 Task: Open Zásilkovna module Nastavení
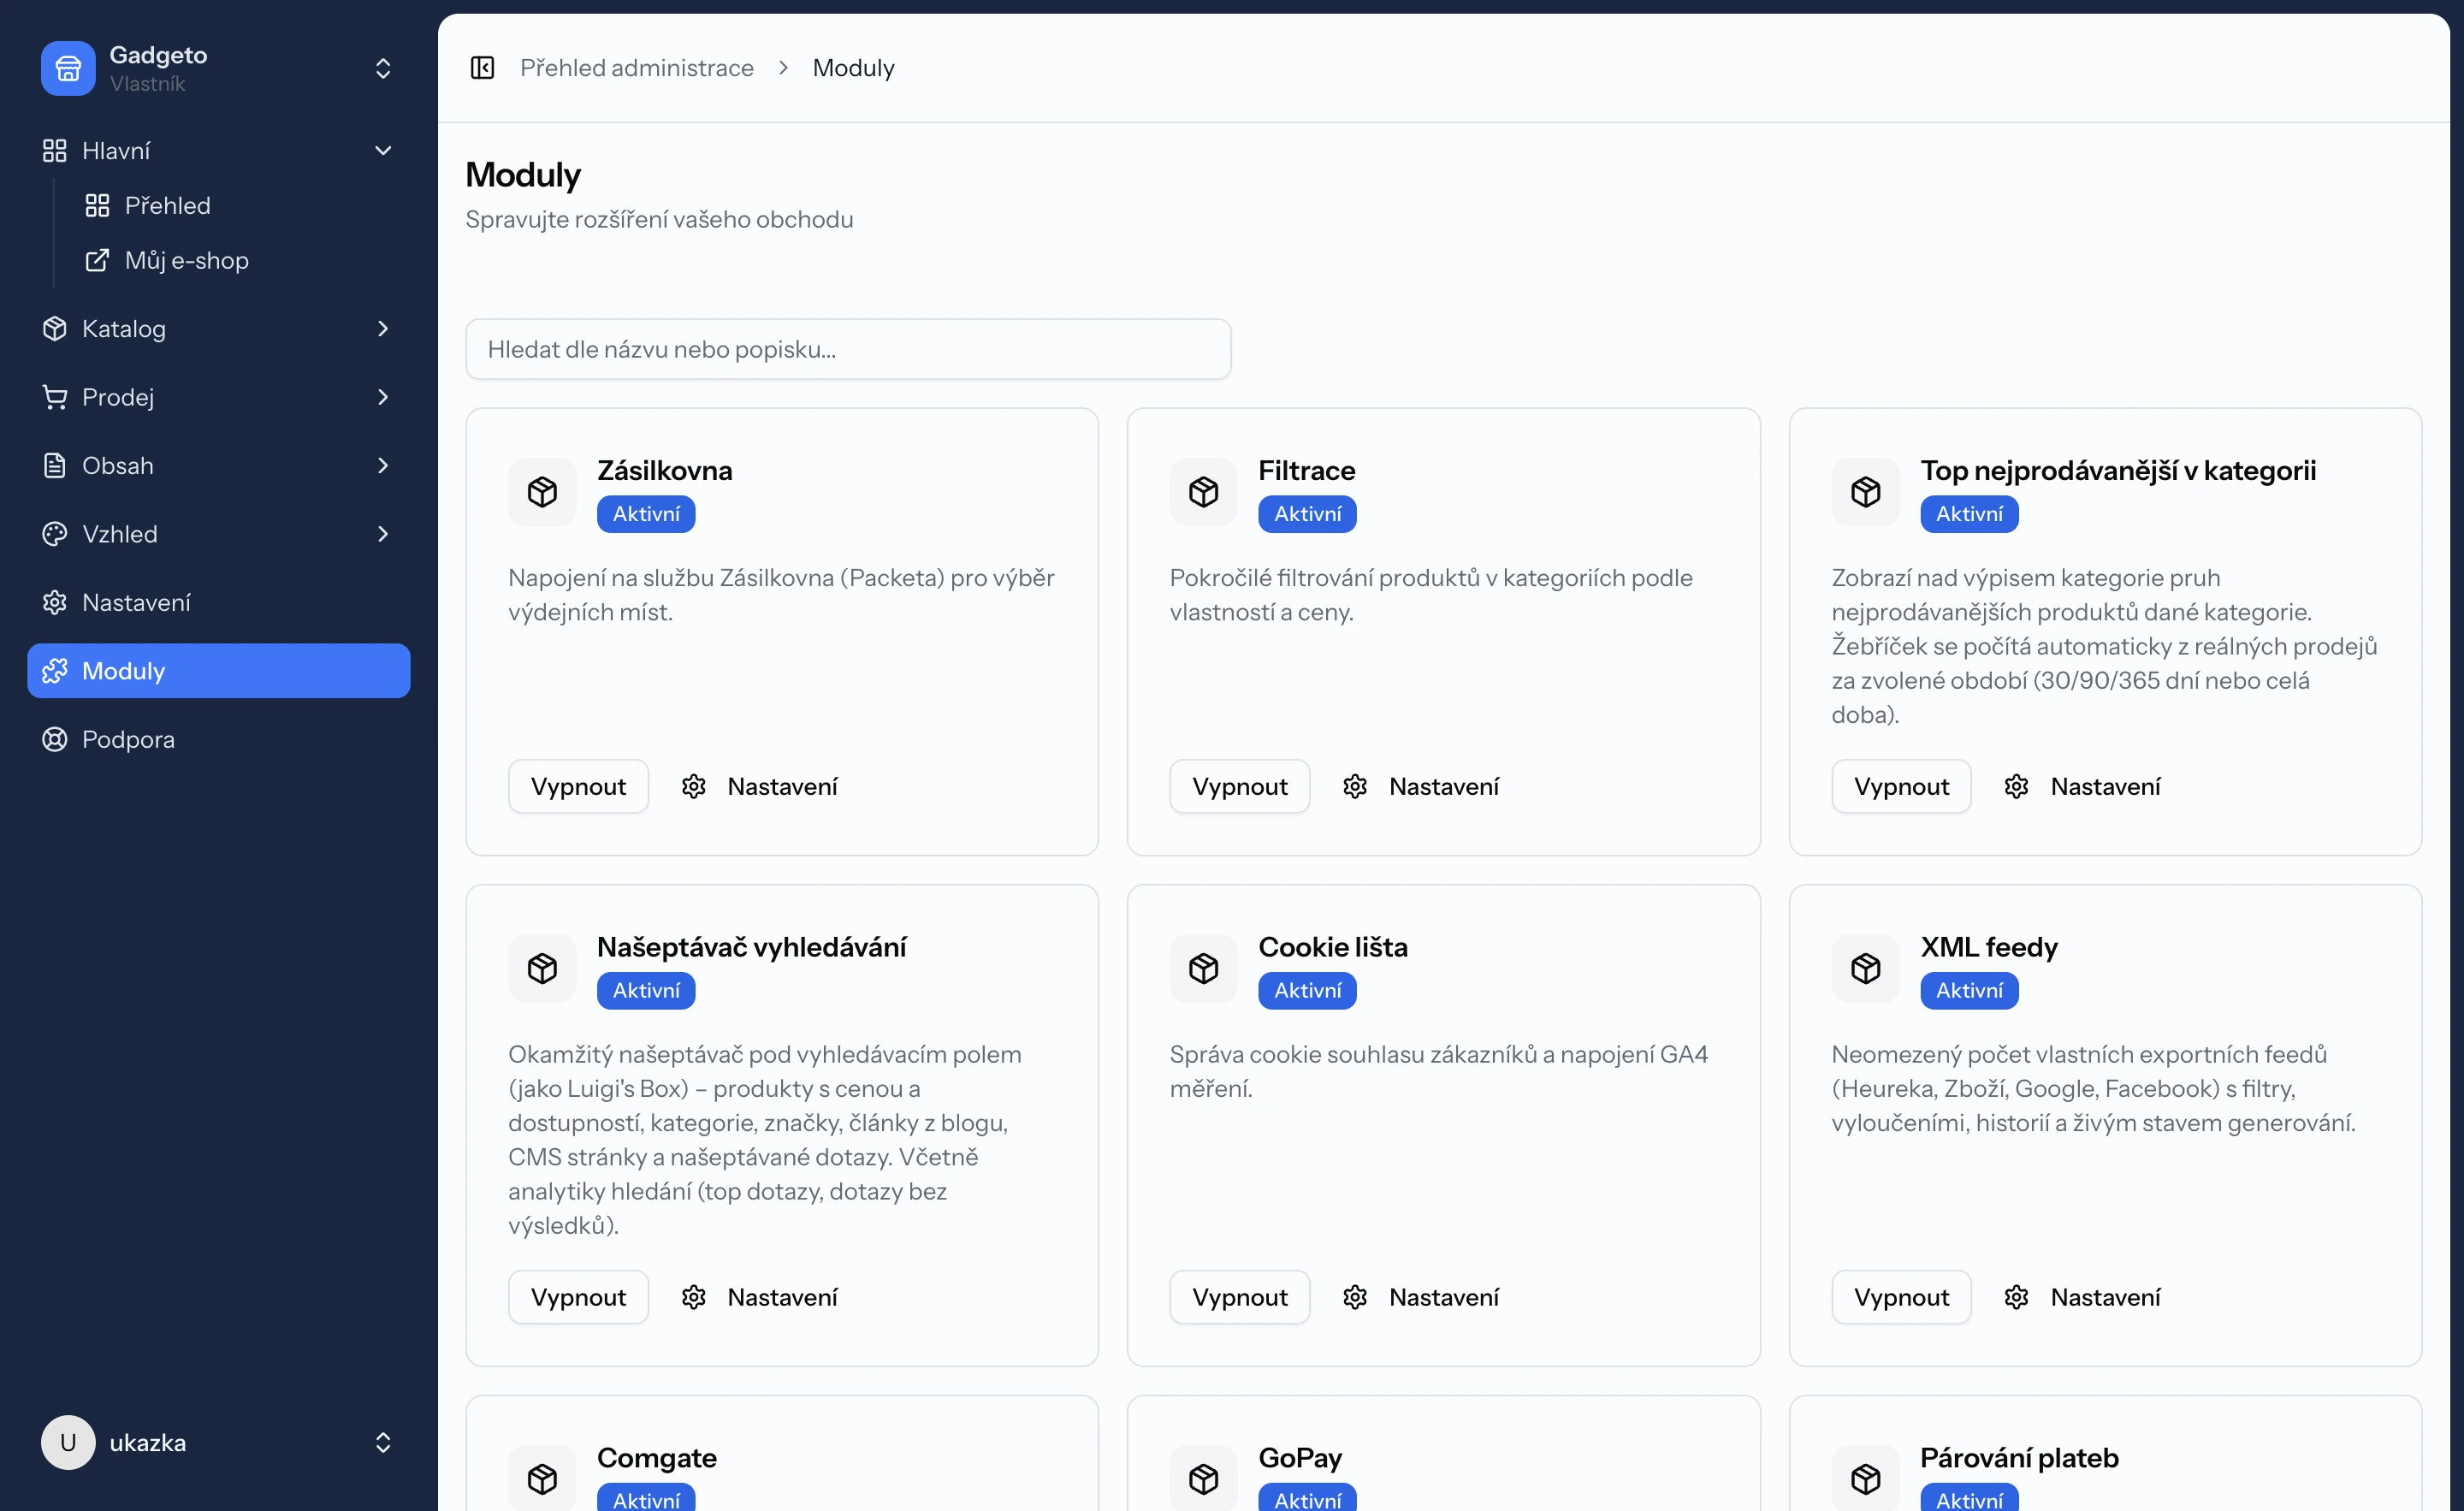760,786
